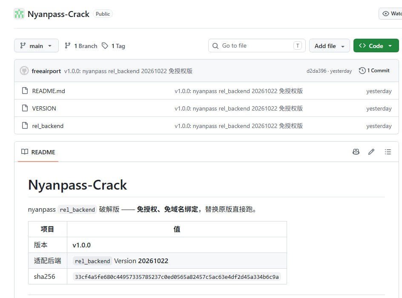The height and width of the screenshot is (298, 402).
Task: Expand the main branch selector dropdown
Action: (x=36, y=45)
